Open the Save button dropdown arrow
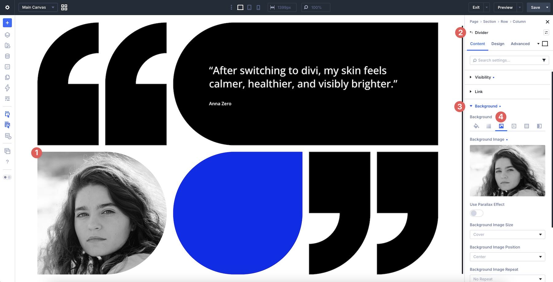553x282 pixels. [547, 7]
